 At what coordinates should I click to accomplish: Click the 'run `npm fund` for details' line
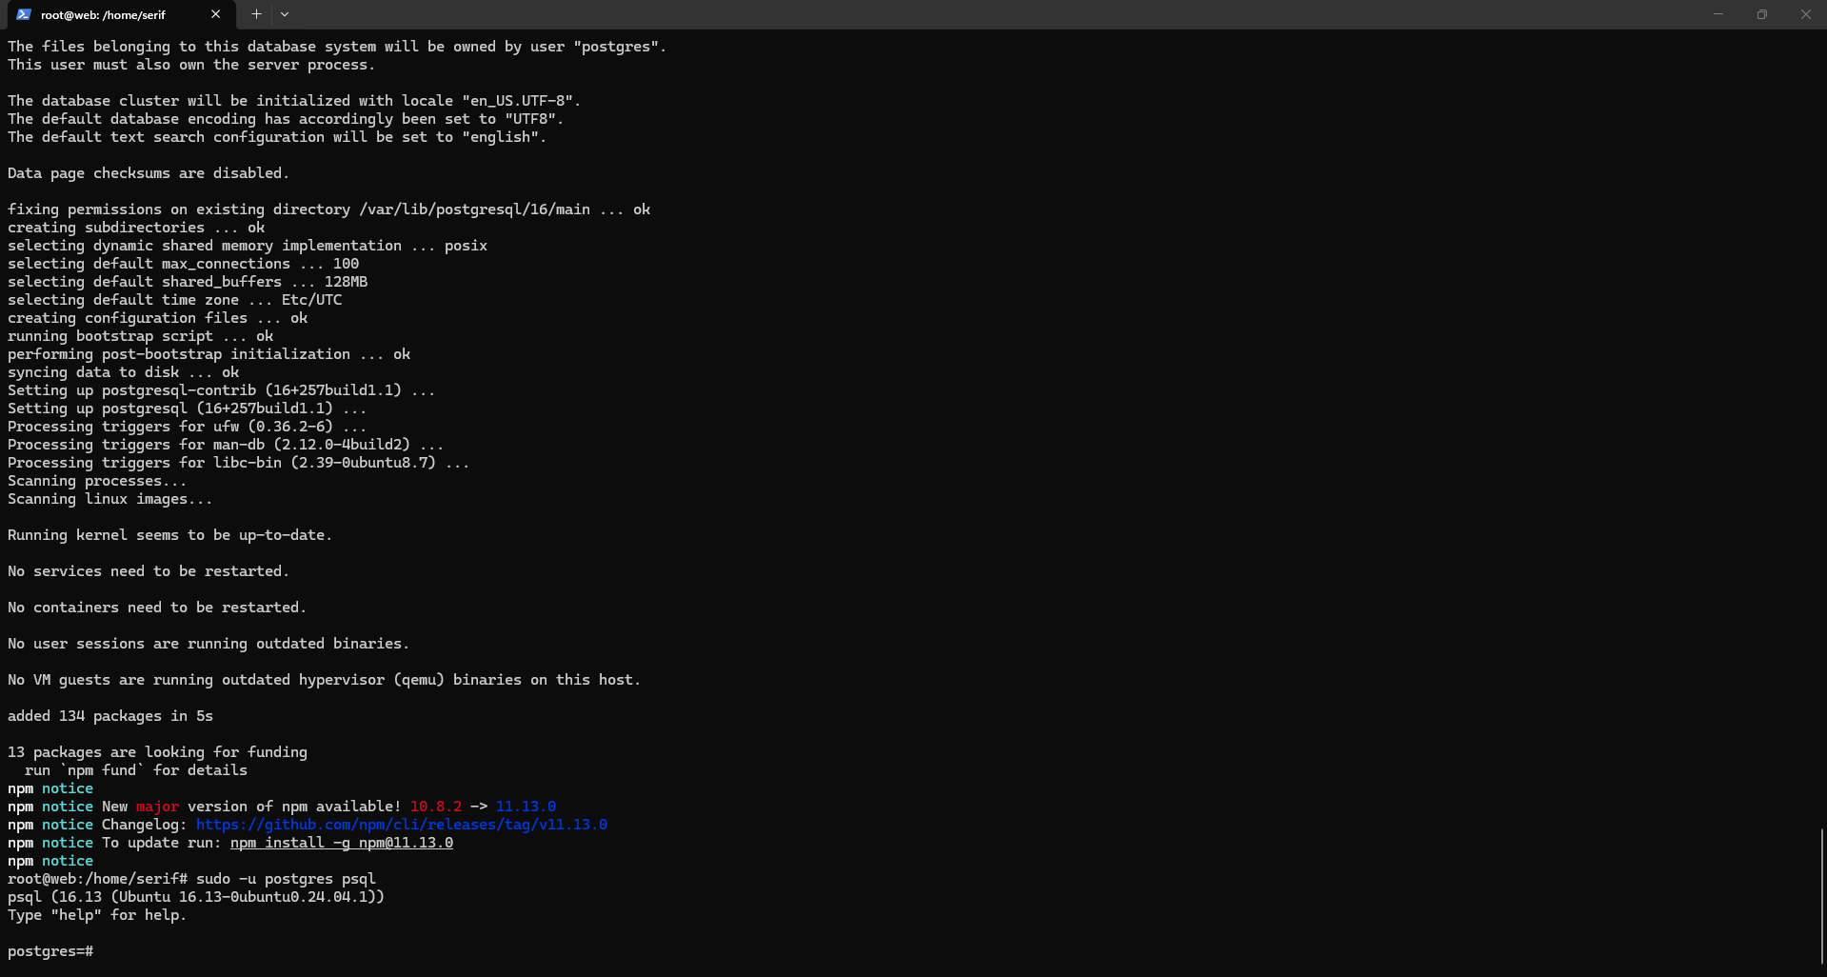click(136, 770)
